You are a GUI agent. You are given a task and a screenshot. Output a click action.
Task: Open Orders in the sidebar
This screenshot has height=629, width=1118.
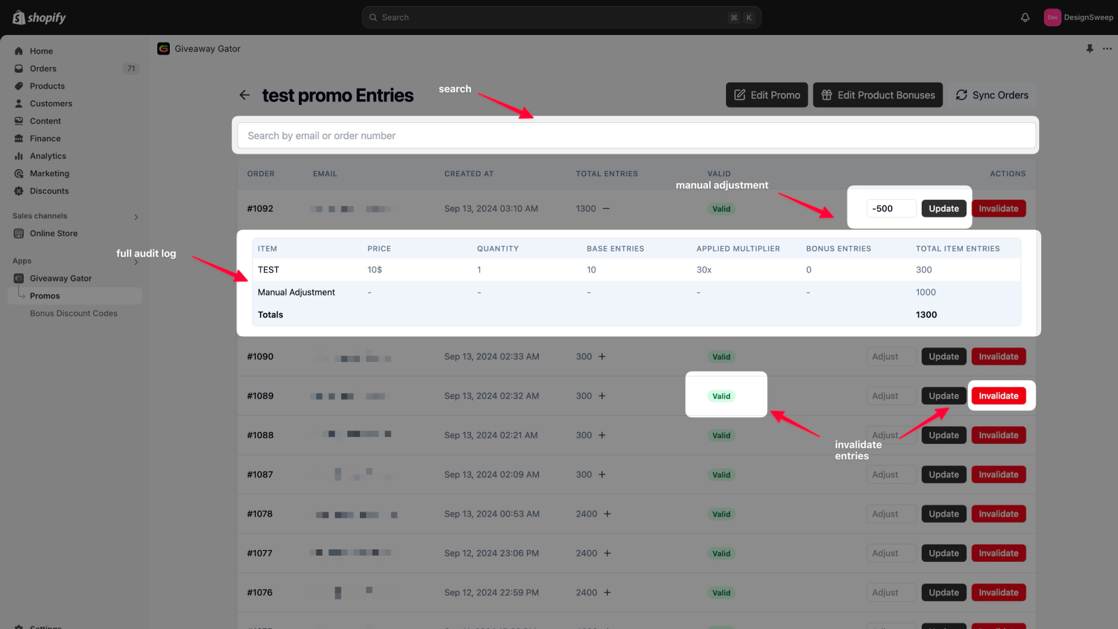(43, 68)
